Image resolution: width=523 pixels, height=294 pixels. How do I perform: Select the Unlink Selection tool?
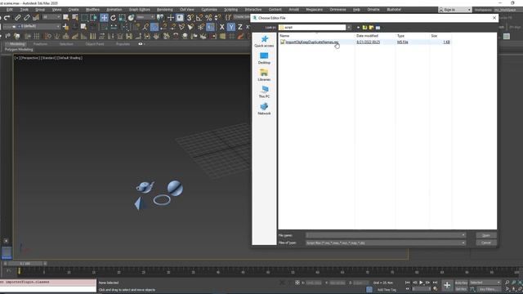pos(27,18)
